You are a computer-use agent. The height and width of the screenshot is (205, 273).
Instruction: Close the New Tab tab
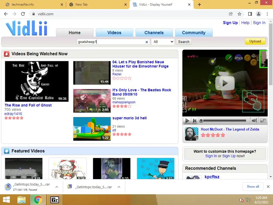pyautogui.click(x=126, y=5)
